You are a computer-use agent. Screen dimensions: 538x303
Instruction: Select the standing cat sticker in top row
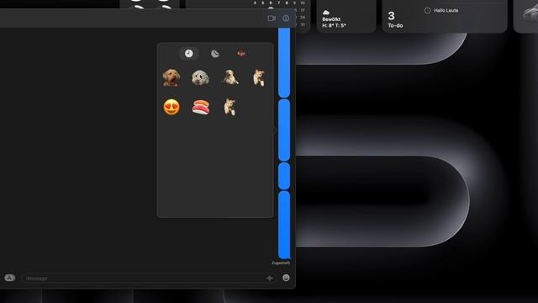[259, 77]
